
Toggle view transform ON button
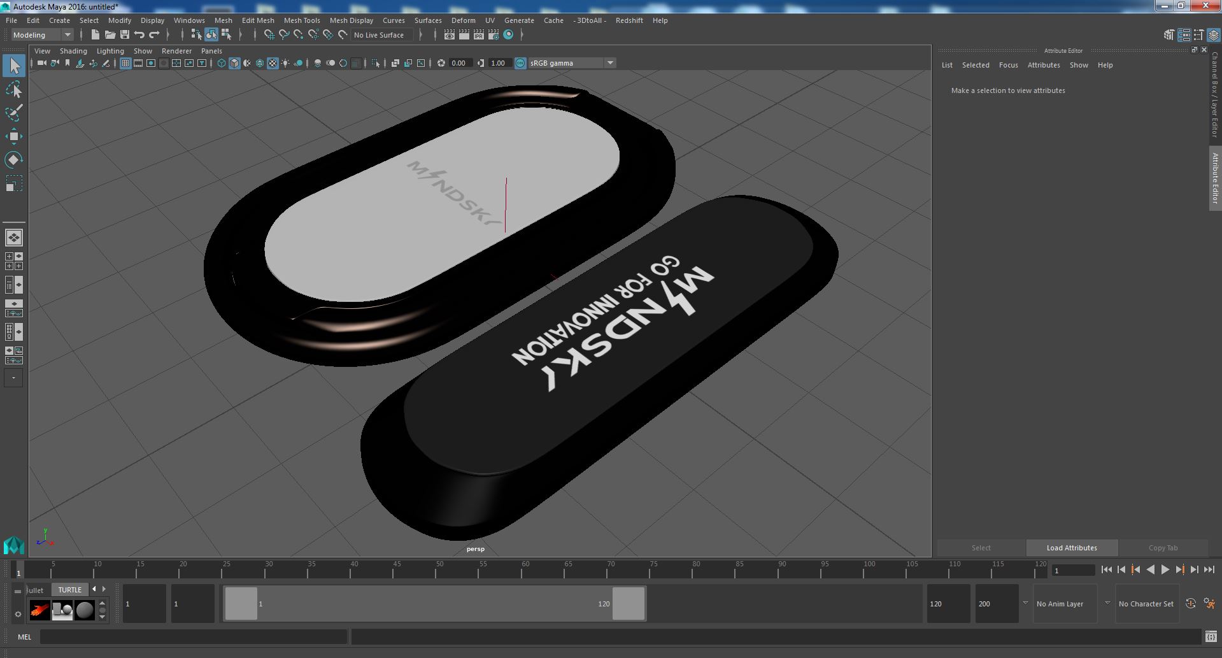[520, 63]
